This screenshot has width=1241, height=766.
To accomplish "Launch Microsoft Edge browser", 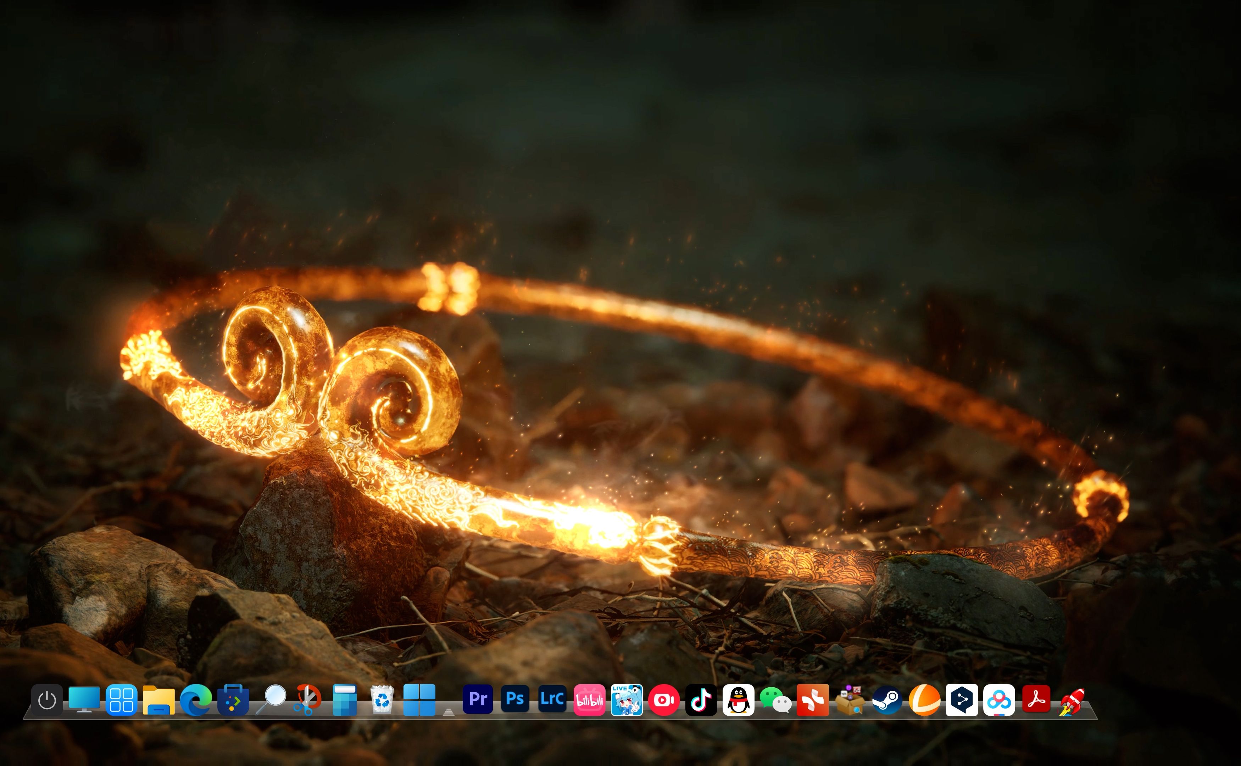I will tap(196, 700).
